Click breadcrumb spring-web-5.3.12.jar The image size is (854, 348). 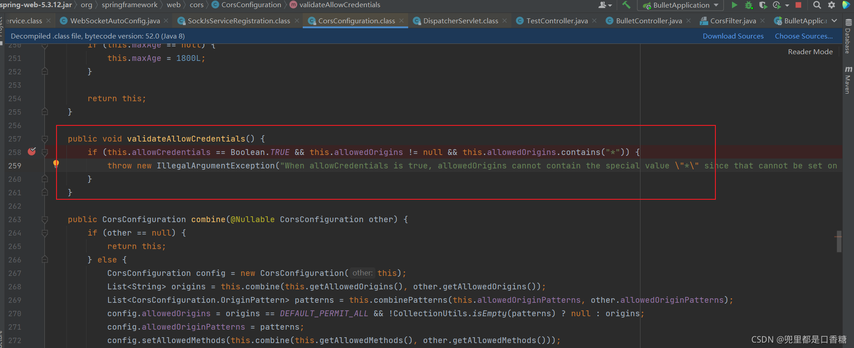point(36,4)
